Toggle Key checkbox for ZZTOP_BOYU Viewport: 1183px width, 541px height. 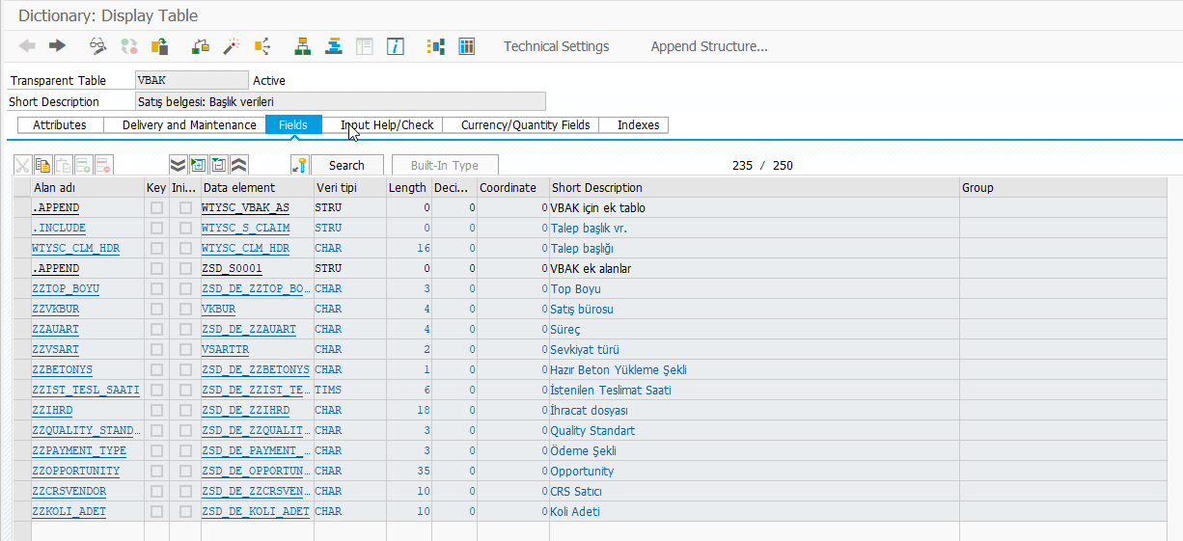coord(156,288)
